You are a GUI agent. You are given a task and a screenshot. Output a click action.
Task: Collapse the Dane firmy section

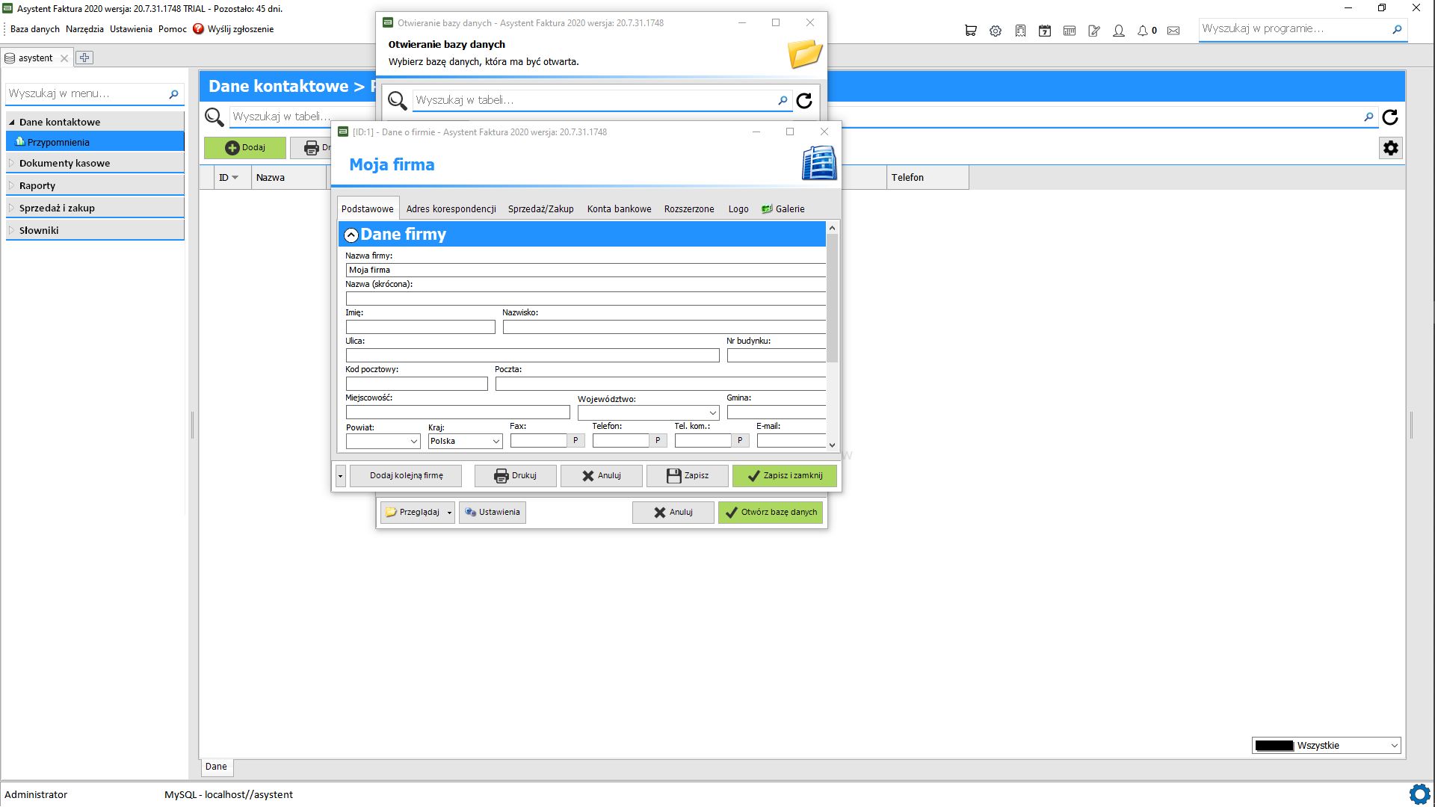(351, 235)
